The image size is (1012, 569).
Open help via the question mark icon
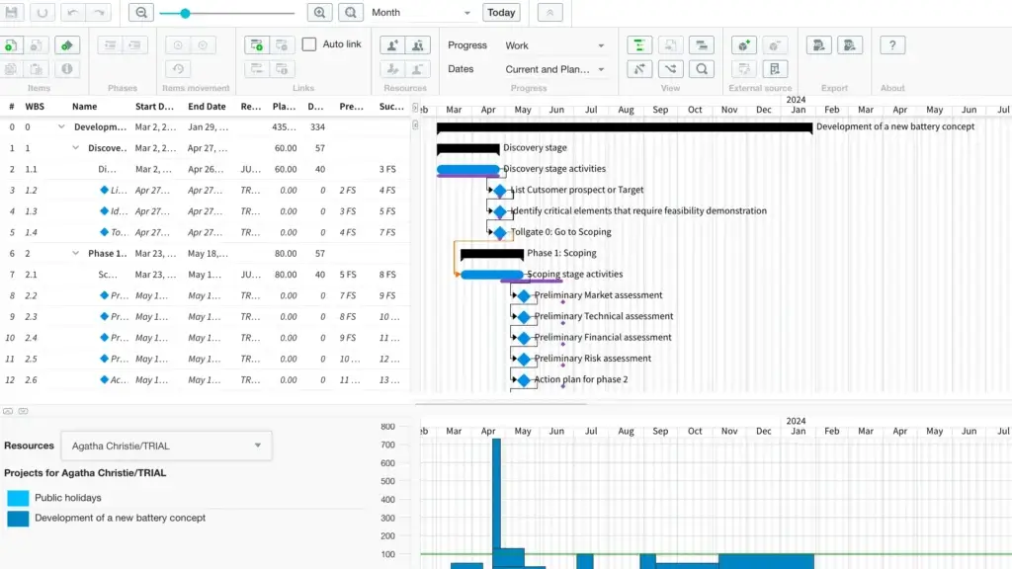[x=890, y=44]
